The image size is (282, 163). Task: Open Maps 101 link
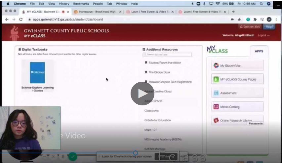(x=150, y=130)
